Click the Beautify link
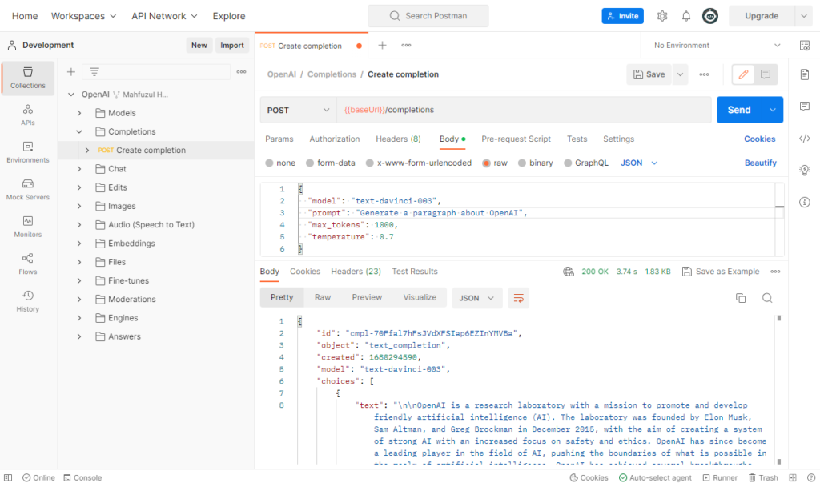Screen dimensions: 820x483 (x=760, y=163)
